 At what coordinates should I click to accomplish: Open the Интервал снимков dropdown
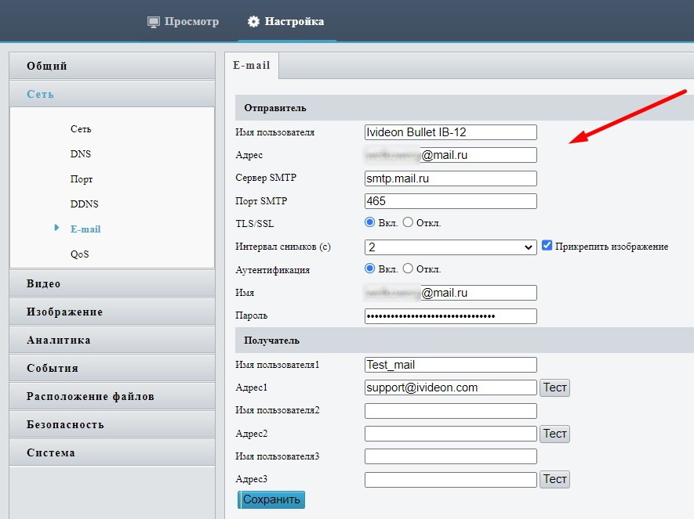pyautogui.click(x=451, y=247)
